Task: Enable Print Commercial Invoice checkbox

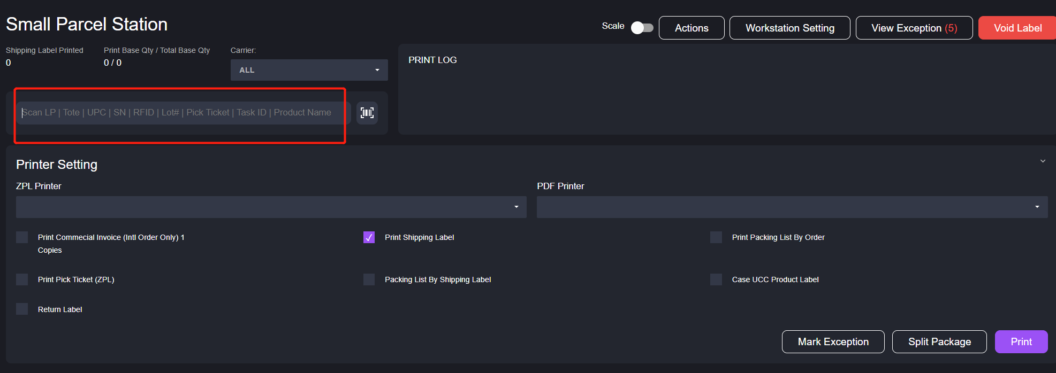Action: [x=22, y=237]
